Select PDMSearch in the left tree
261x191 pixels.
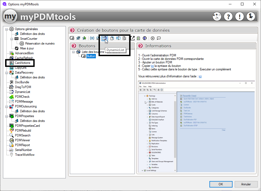(23, 135)
